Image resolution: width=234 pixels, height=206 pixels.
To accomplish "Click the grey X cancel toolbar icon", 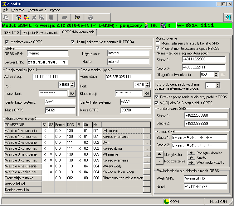I will point(34,17).
